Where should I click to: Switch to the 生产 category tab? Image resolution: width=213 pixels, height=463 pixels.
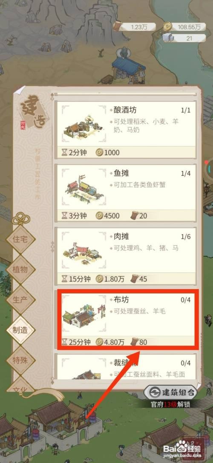pos(20,300)
